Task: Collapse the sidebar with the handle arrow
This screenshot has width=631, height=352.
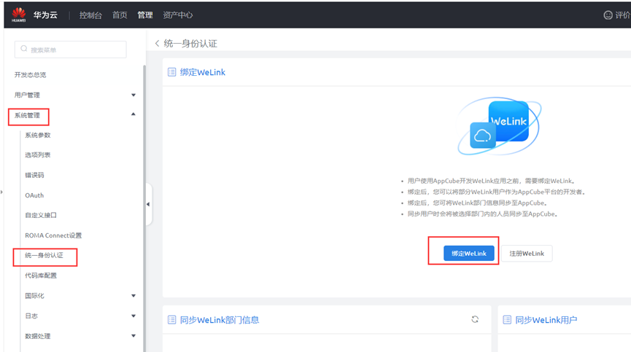Action: tap(149, 204)
